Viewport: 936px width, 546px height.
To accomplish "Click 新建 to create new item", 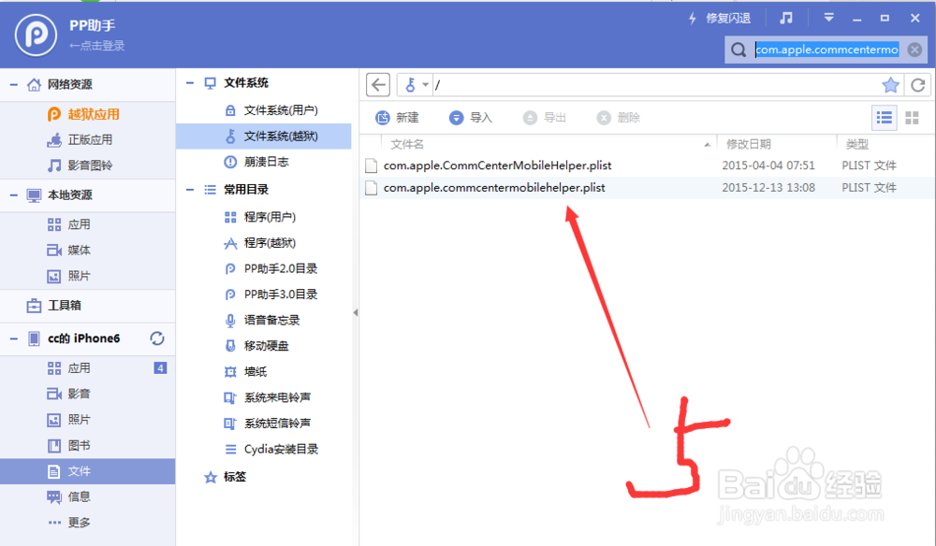I will click(x=397, y=118).
